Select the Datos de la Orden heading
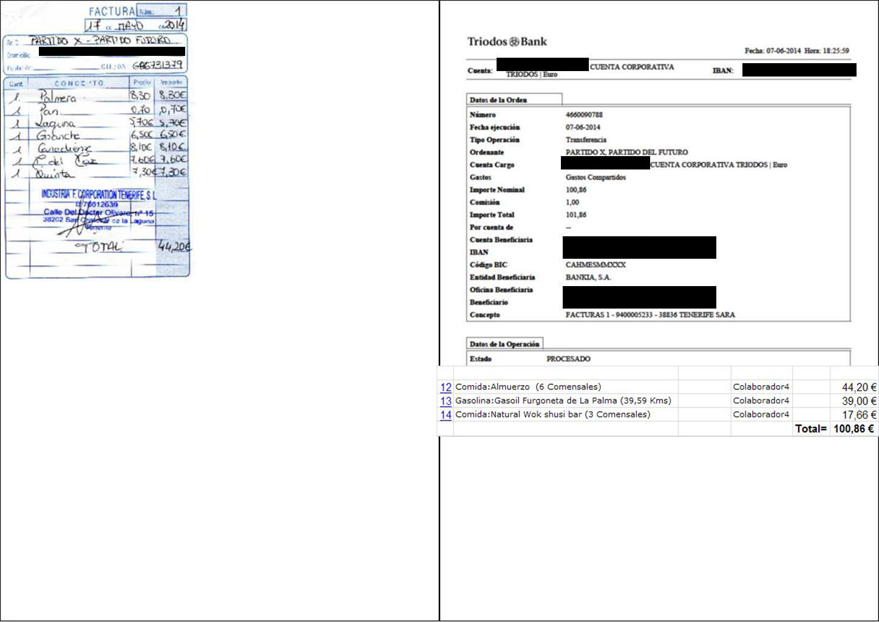The image size is (879, 622). pos(498,100)
